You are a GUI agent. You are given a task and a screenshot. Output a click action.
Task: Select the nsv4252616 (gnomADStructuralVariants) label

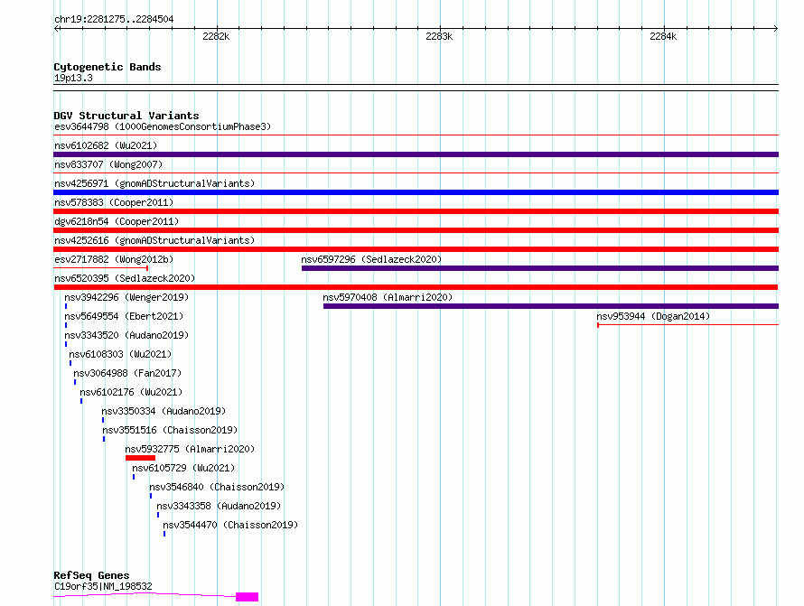(x=154, y=240)
